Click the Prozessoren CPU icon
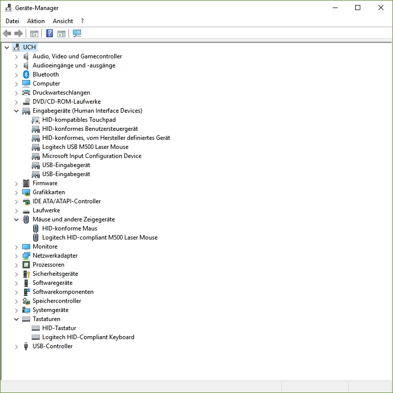This screenshot has height=393, width=393. point(26,265)
